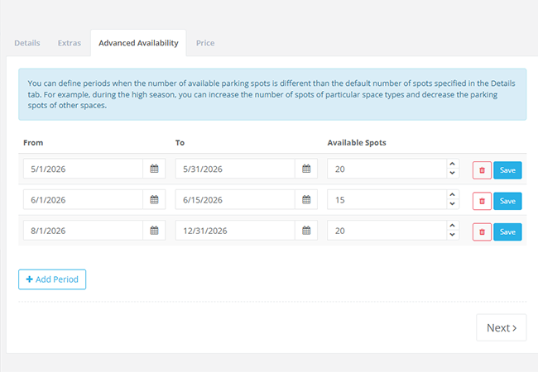Open calendar picker for To date 5/31/2026
The image size is (538, 372).
pyautogui.click(x=306, y=169)
